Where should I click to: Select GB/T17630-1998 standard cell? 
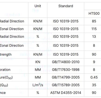(x=66, y=70)
